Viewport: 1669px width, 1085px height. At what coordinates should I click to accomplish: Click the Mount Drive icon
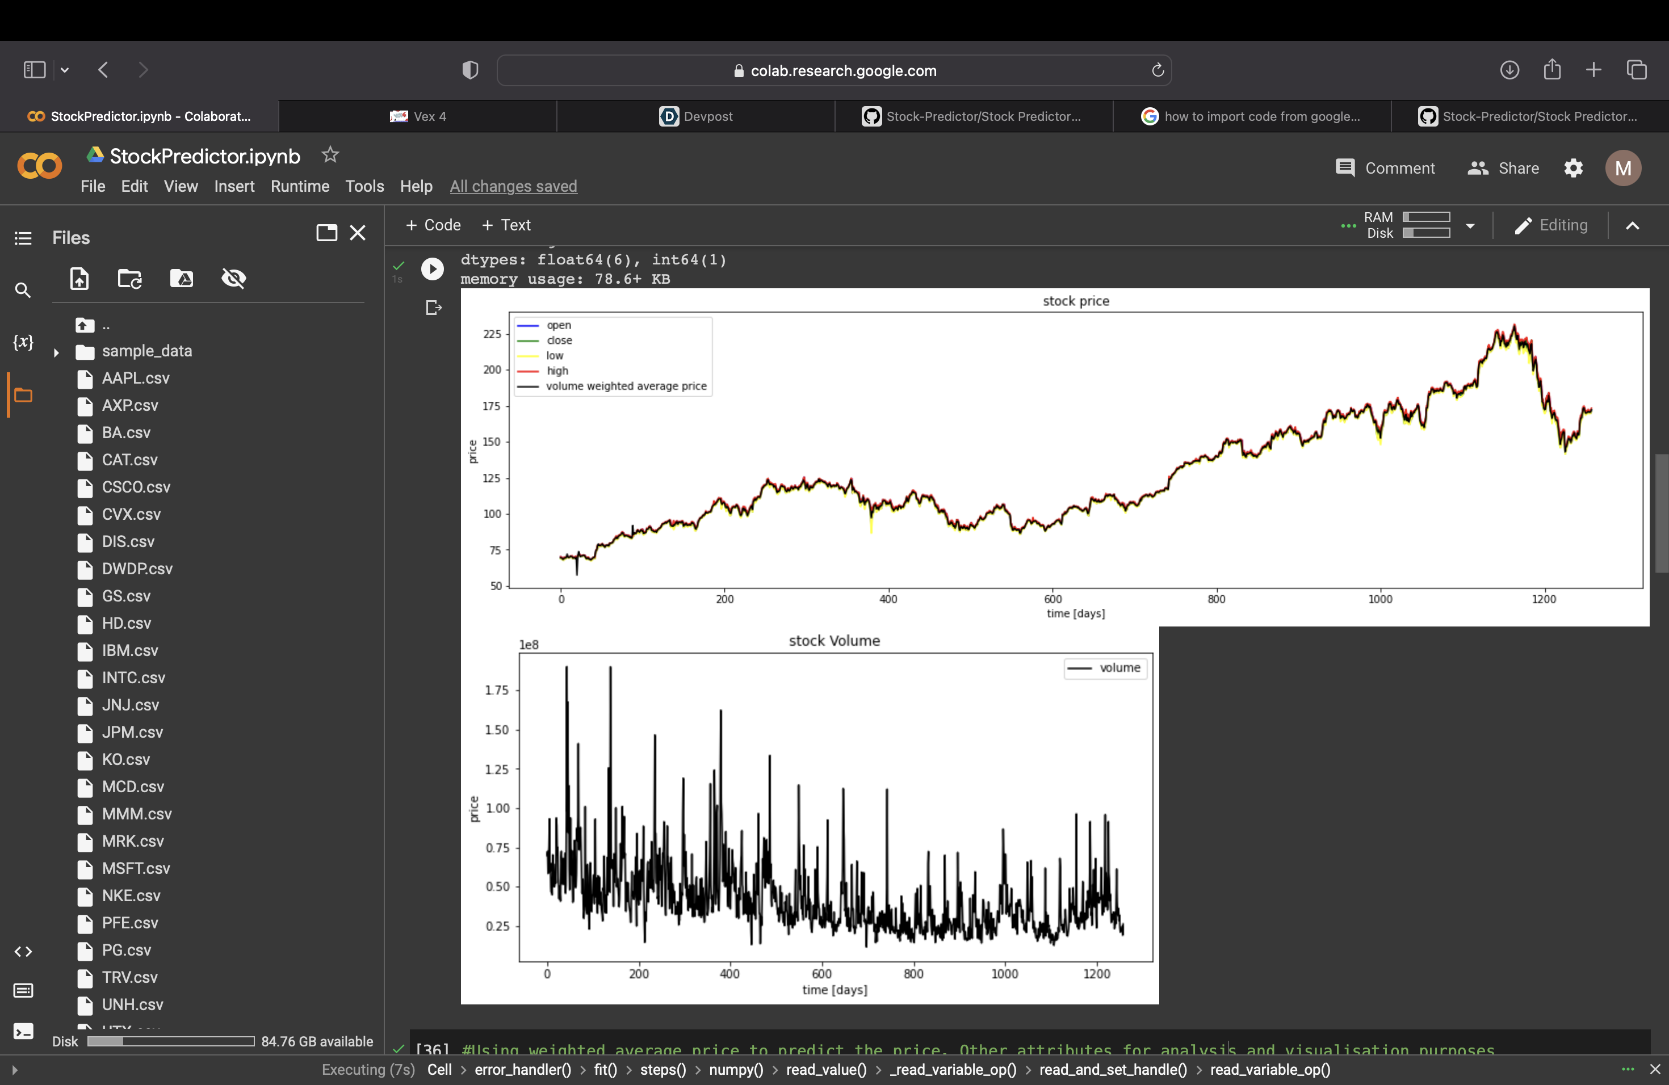coord(182,278)
